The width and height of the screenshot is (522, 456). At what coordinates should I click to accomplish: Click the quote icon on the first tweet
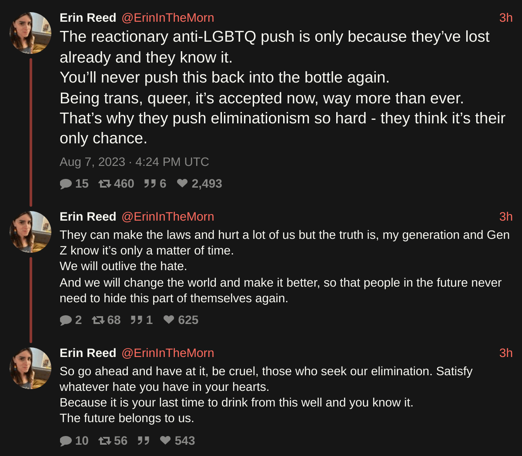150,184
